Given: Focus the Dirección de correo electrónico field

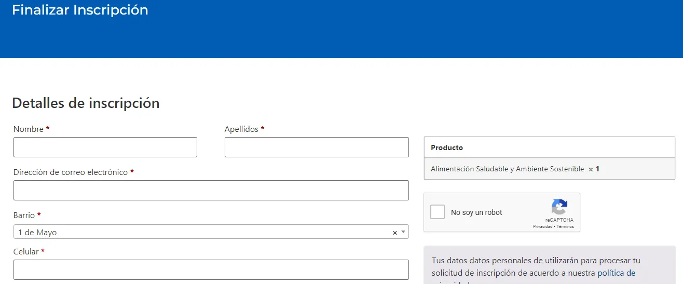Looking at the screenshot, I should click(211, 190).
